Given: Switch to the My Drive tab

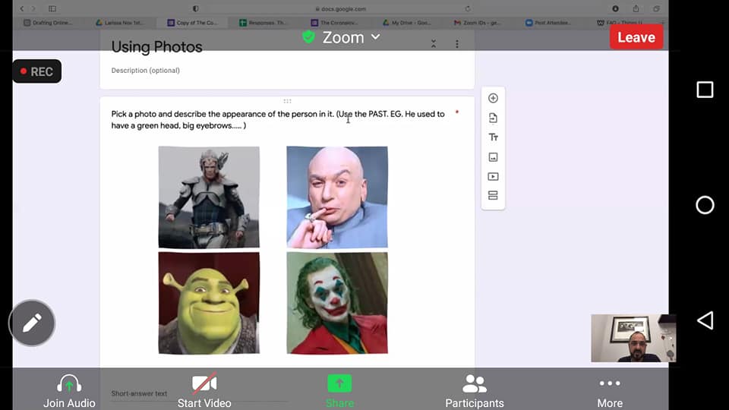Looking at the screenshot, I should click(x=407, y=23).
